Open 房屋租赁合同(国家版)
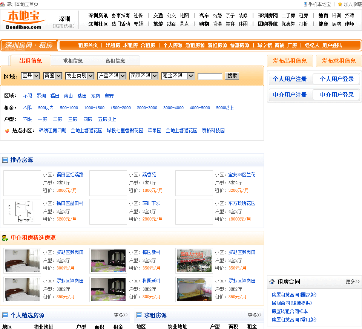The height and width of the screenshot is (329, 362). click(294, 295)
